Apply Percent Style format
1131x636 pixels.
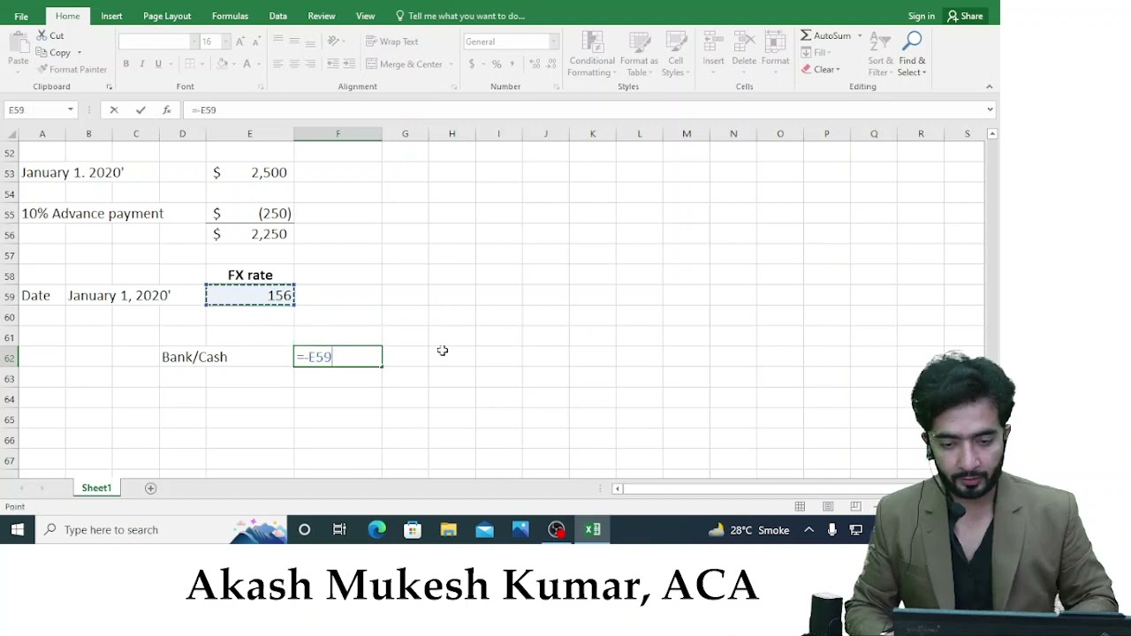pyautogui.click(x=497, y=64)
